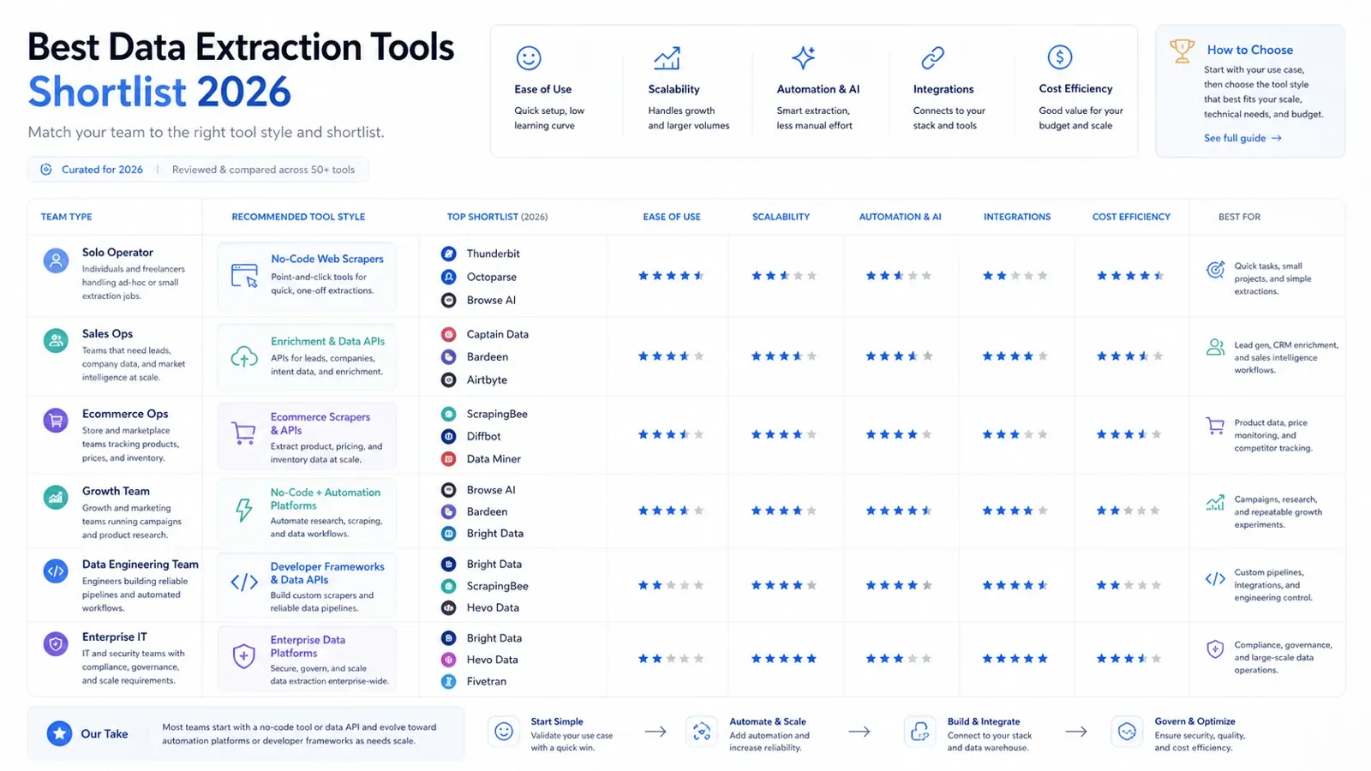Click the Browse AI entry in Solo Operator row
The height and width of the screenshot is (771, 1371).
491,300
